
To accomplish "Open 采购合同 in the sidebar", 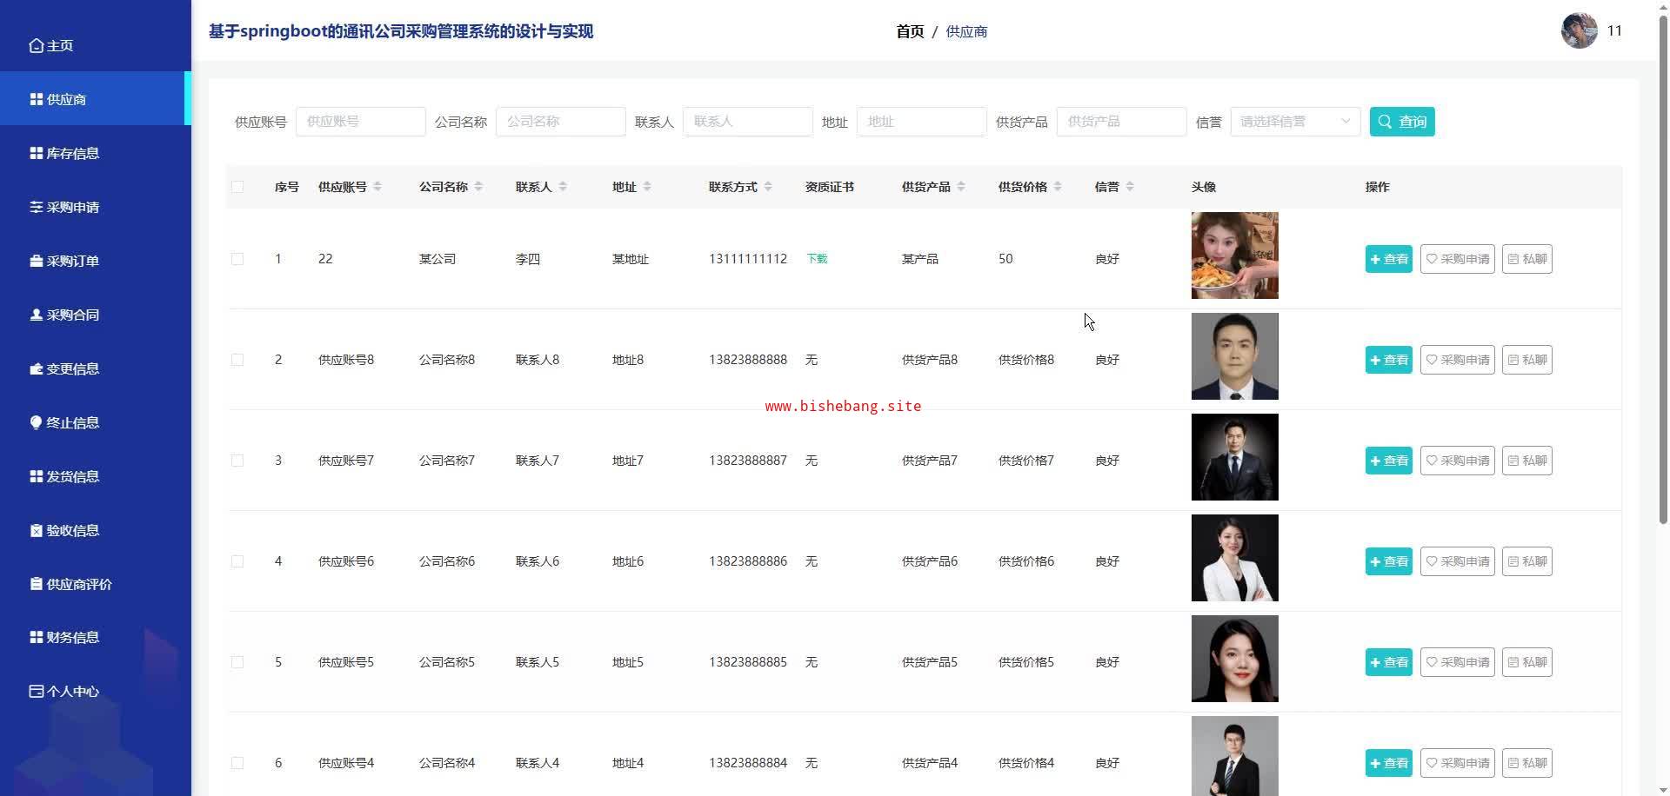I will tap(95, 315).
